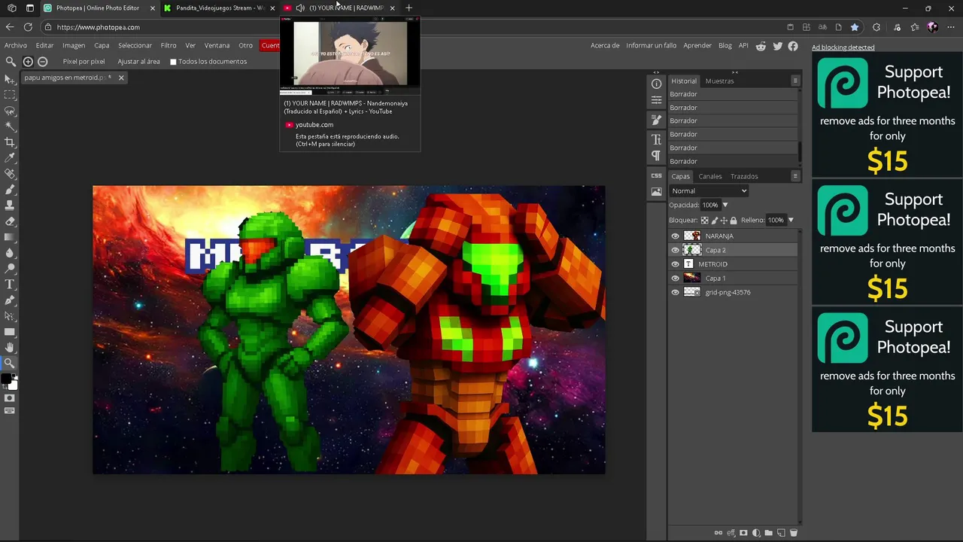Select the Pen tool
963x542 pixels.
tap(10, 300)
